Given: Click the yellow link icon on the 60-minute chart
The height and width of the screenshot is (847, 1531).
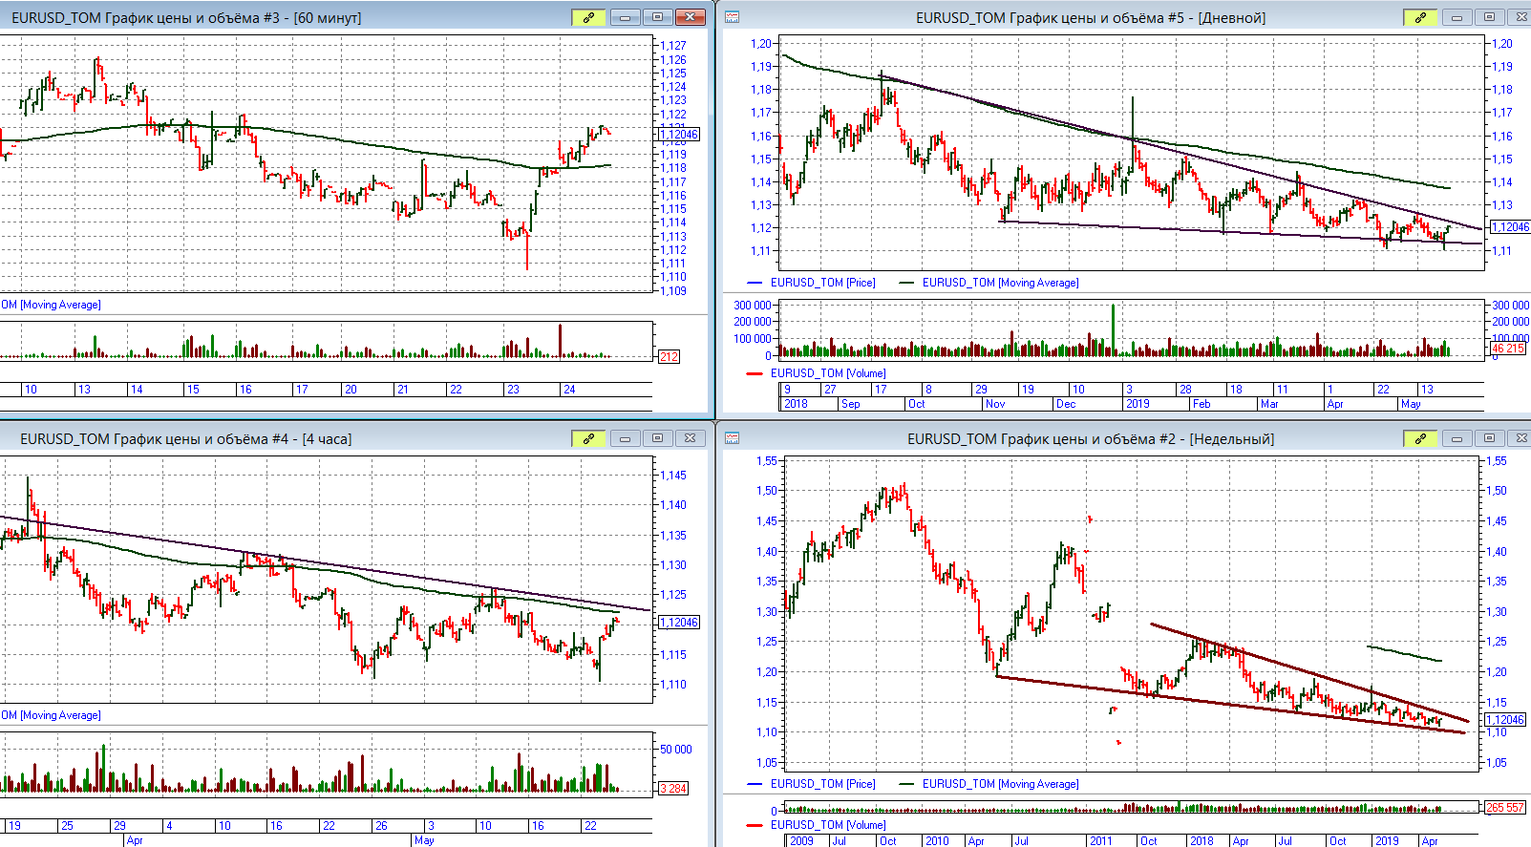Looking at the screenshot, I should (588, 17).
